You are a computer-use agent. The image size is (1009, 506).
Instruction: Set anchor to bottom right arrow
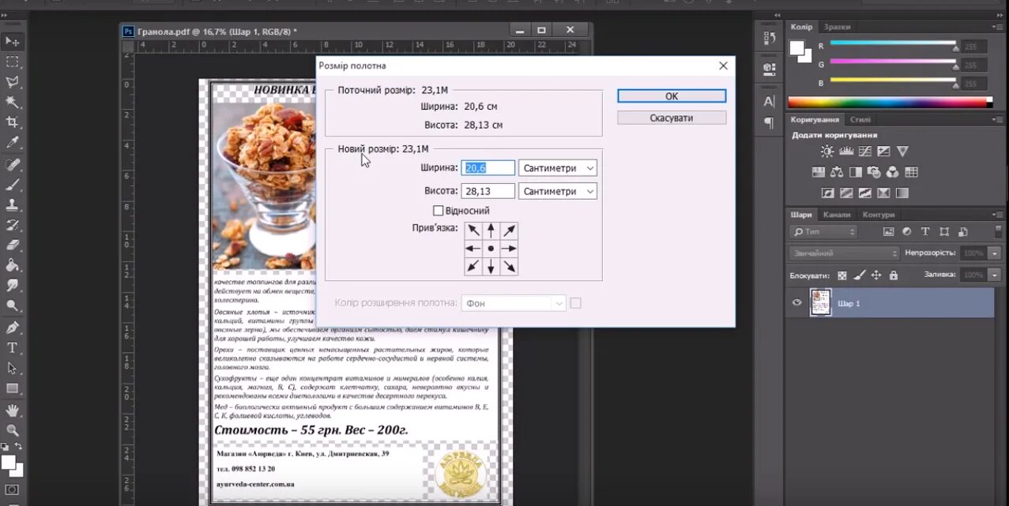pyautogui.click(x=509, y=267)
